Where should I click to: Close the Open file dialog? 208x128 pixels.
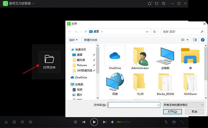pyautogui.click(x=205, y=24)
